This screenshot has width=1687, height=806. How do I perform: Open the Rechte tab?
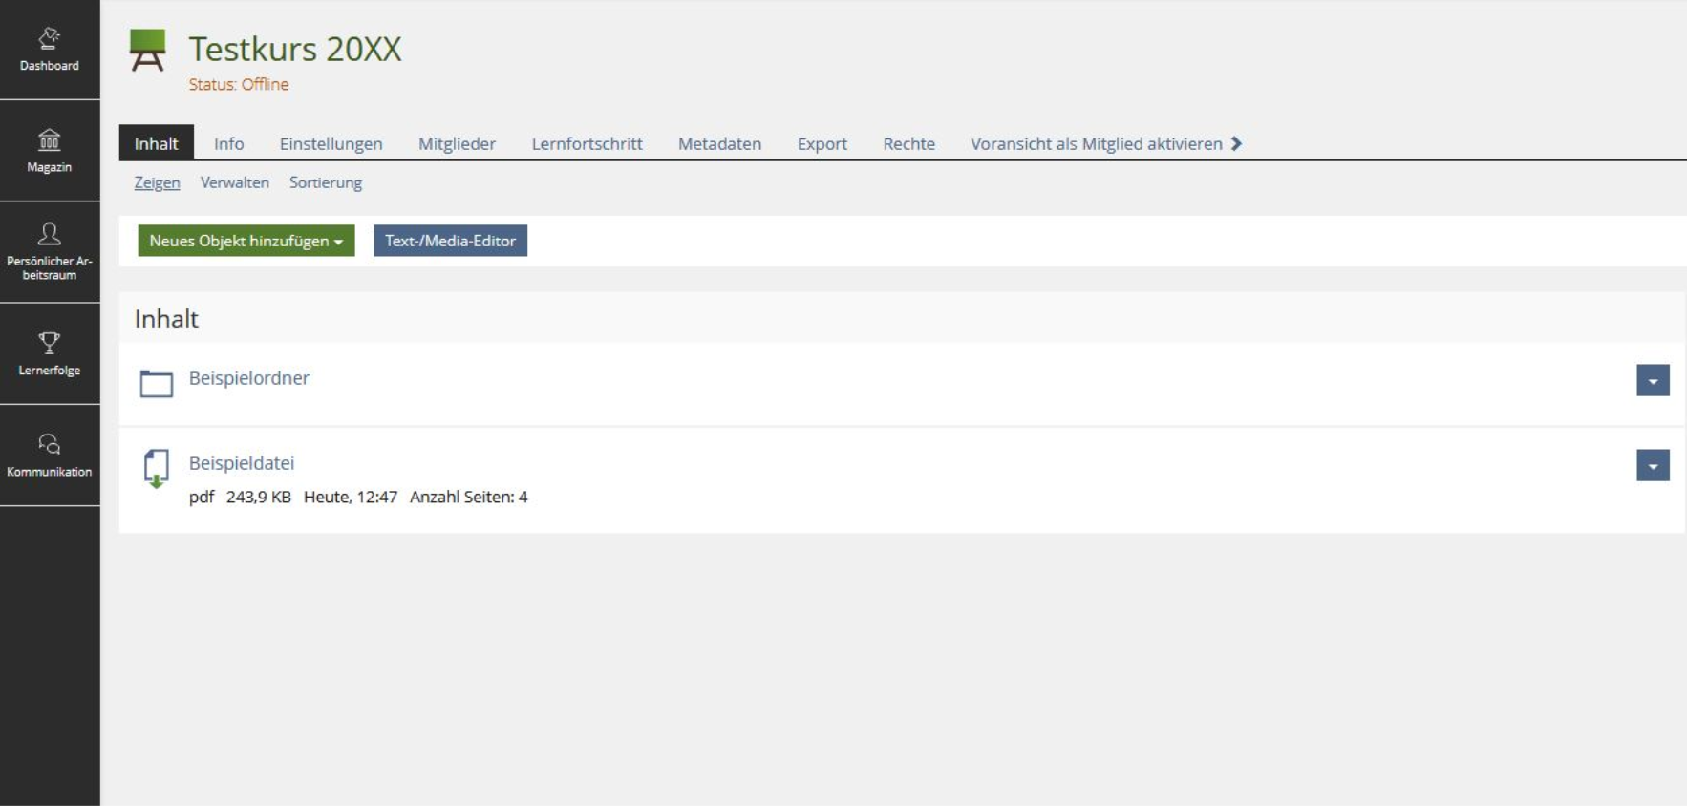(908, 143)
